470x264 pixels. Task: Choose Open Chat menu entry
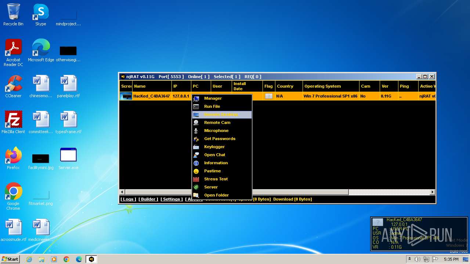[x=222, y=155]
